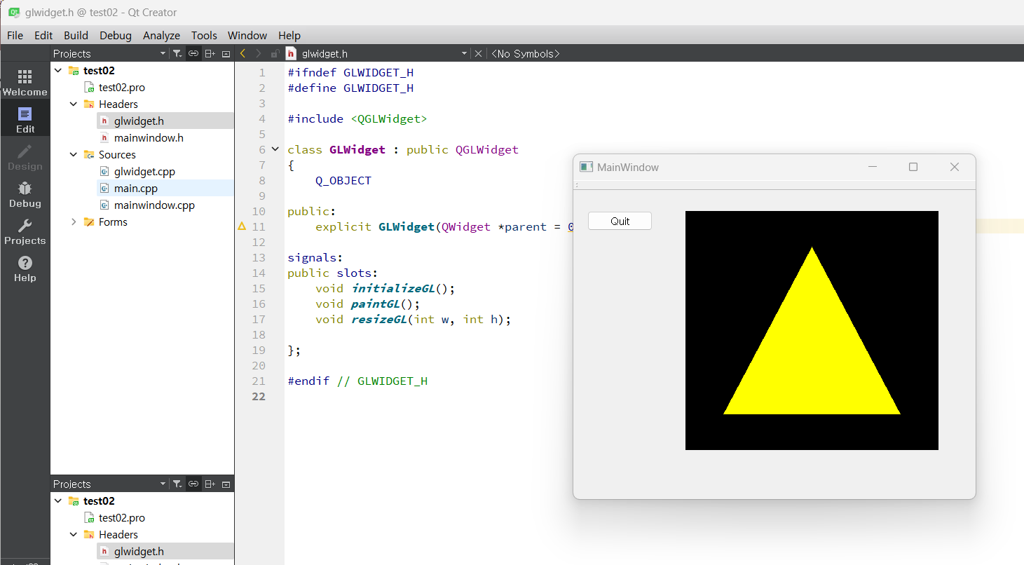Screen dimensions: 1024x565
Task: Close the lower Projects panel
Action: [x=226, y=484]
